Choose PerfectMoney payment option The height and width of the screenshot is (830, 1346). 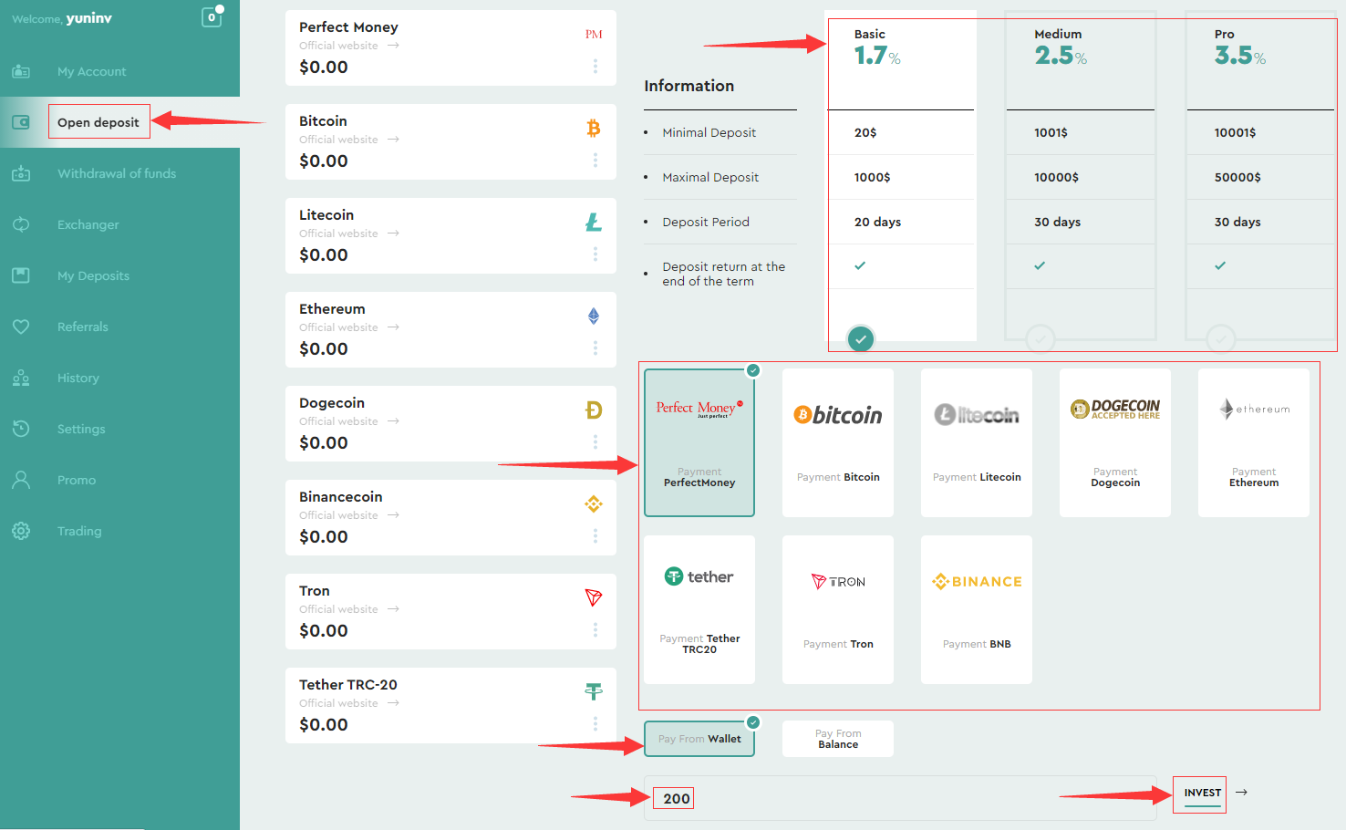tap(699, 442)
